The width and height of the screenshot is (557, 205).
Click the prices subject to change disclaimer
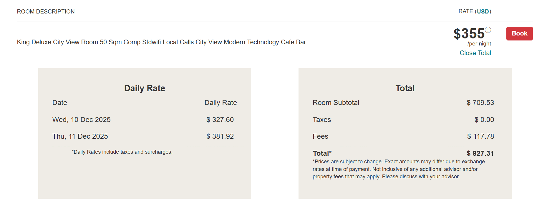pos(399,169)
